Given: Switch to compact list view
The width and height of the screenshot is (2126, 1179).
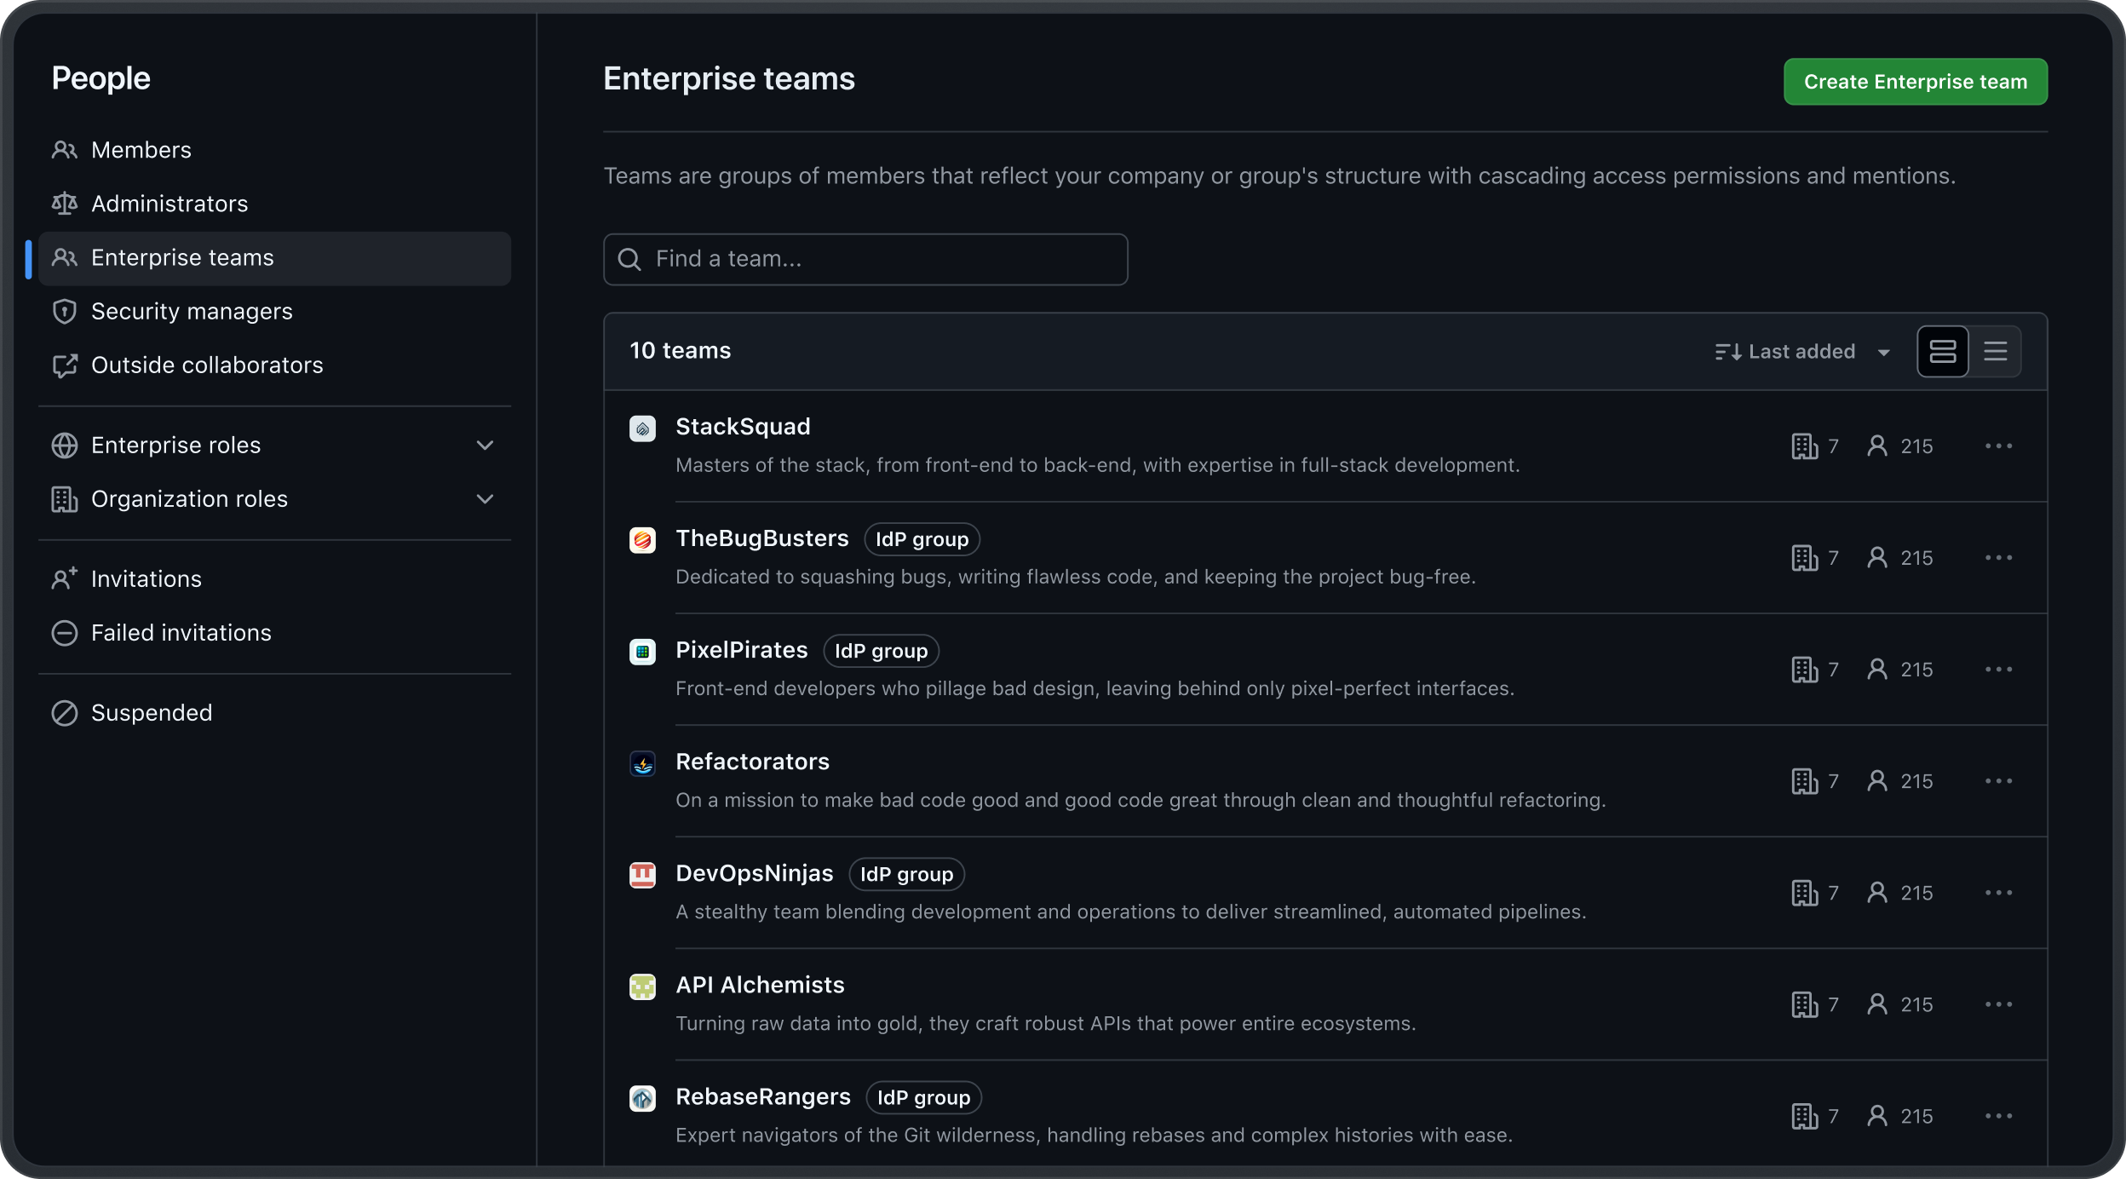Looking at the screenshot, I should pos(1997,351).
